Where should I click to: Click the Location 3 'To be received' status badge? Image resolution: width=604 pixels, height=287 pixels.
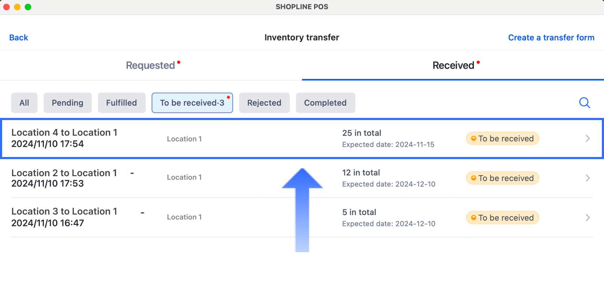click(x=502, y=218)
